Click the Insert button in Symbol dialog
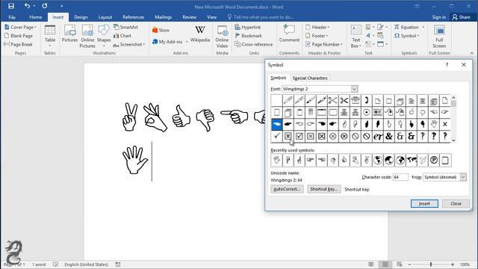This screenshot has width=478, height=269. point(424,203)
